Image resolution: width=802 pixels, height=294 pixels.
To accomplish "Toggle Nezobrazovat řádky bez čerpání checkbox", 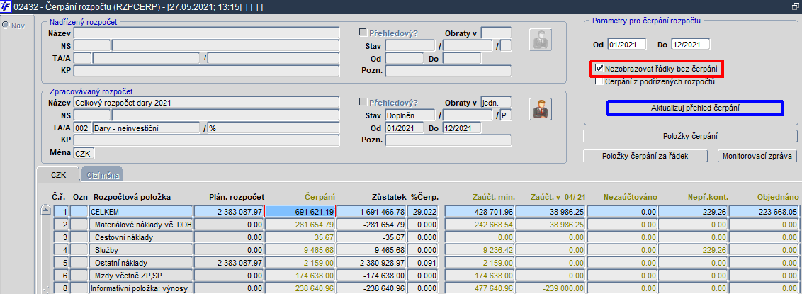I will [x=599, y=68].
